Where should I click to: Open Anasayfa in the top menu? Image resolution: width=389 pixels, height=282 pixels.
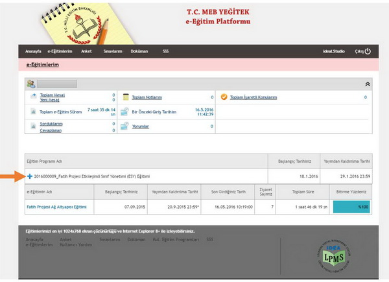[x=33, y=51]
